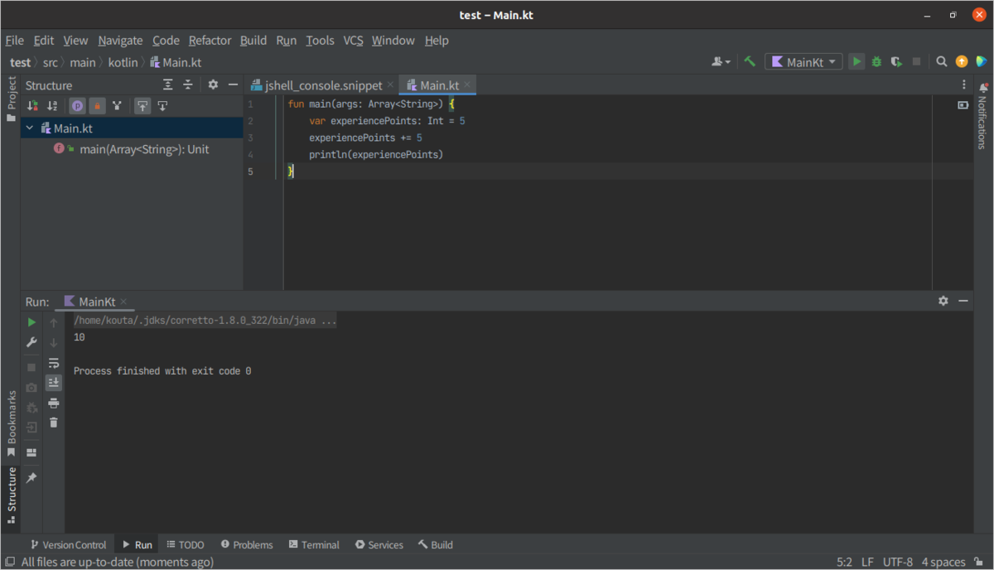
Task: Open the Notifications bell panel
Action: (x=983, y=89)
